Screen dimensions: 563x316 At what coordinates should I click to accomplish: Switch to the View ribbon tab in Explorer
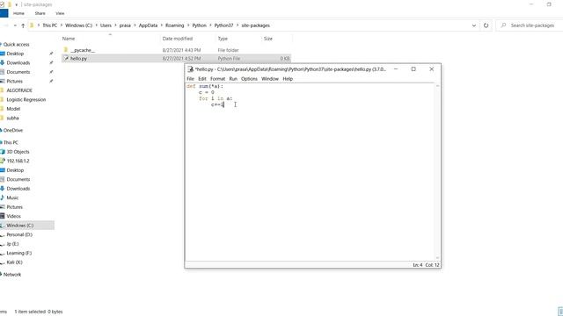point(60,13)
